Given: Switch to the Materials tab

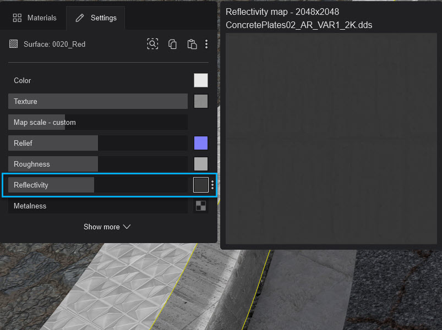Looking at the screenshot, I should click(35, 18).
